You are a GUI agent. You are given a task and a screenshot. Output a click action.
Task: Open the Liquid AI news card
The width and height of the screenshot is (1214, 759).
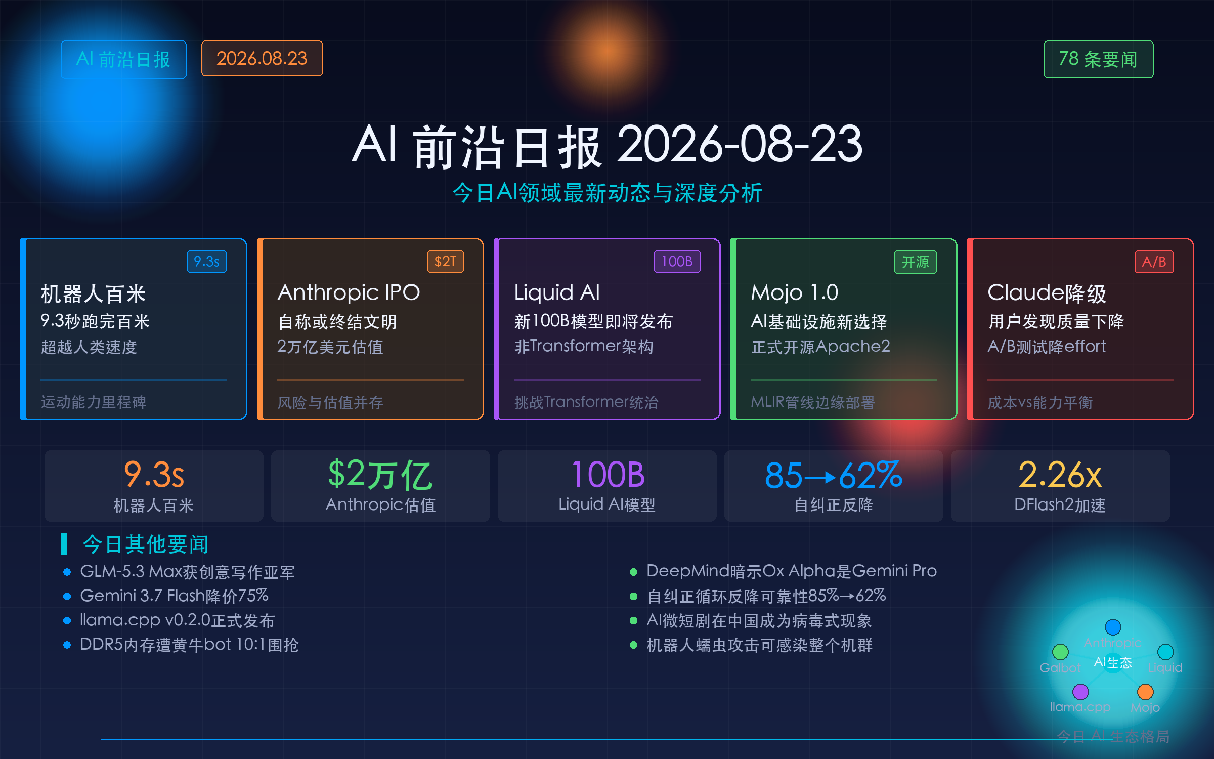pos(607,329)
